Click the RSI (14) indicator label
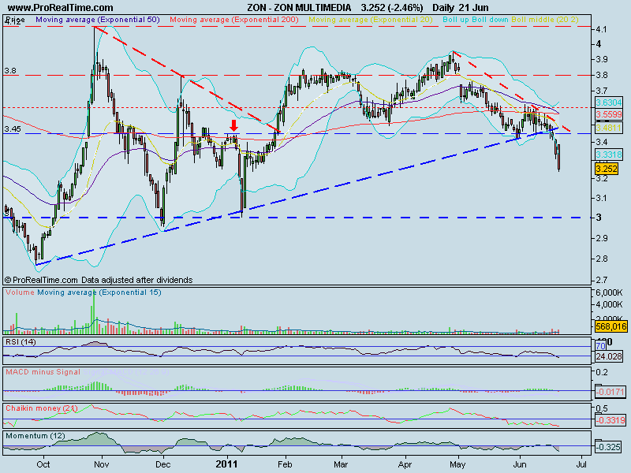The width and height of the screenshot is (631, 473). [x=21, y=342]
